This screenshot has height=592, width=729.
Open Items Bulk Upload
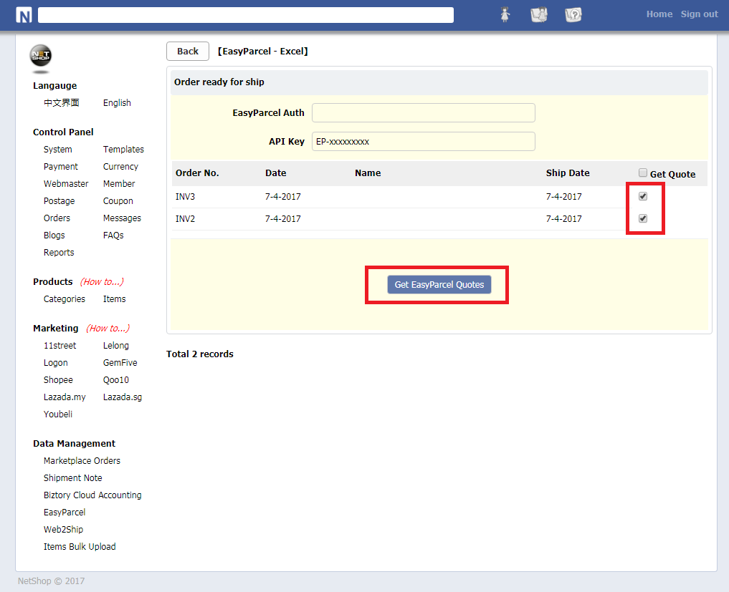(x=80, y=546)
